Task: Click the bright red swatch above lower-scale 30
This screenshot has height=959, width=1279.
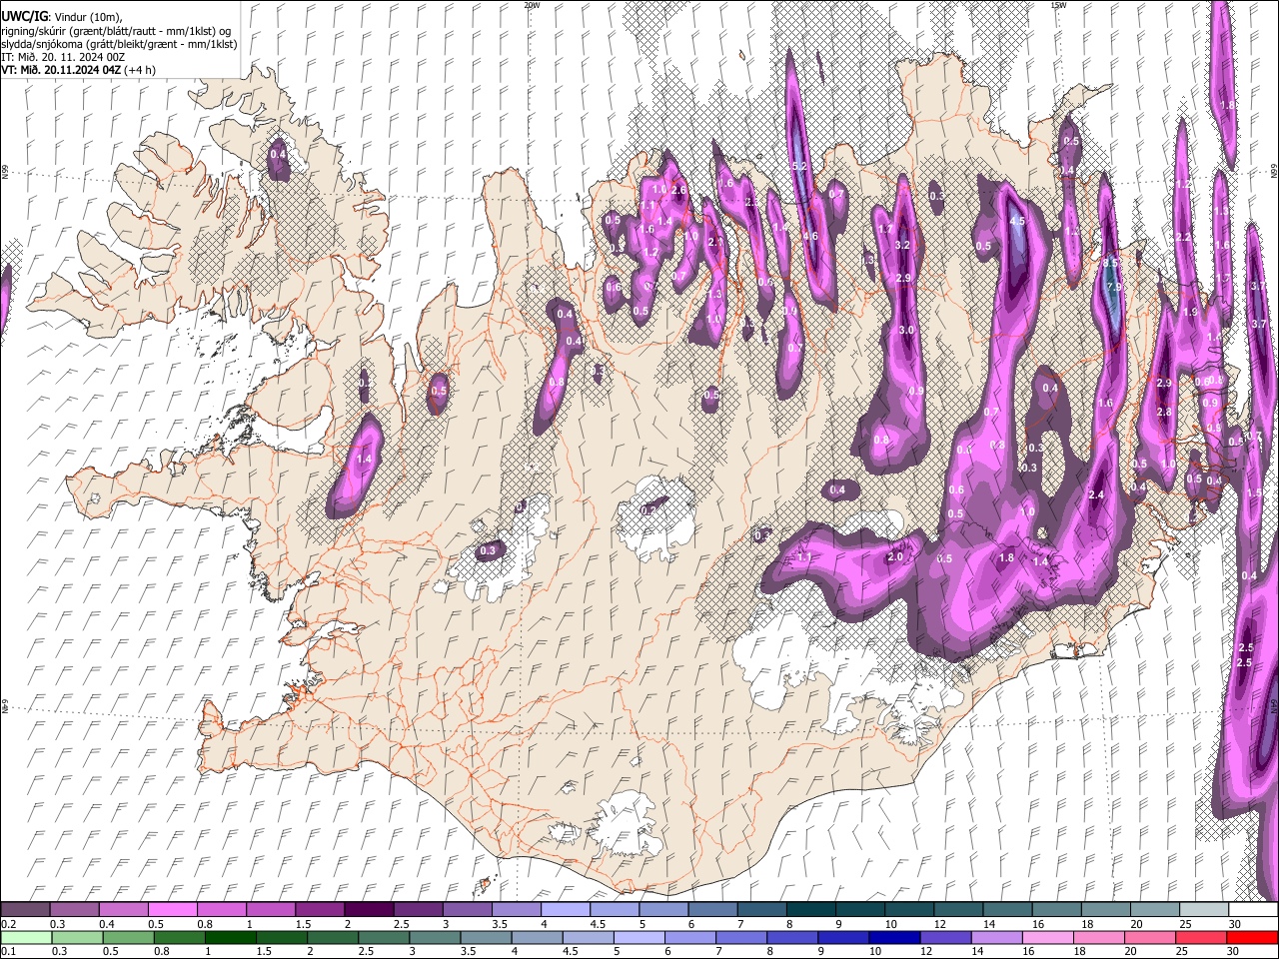Action: pos(1252,938)
